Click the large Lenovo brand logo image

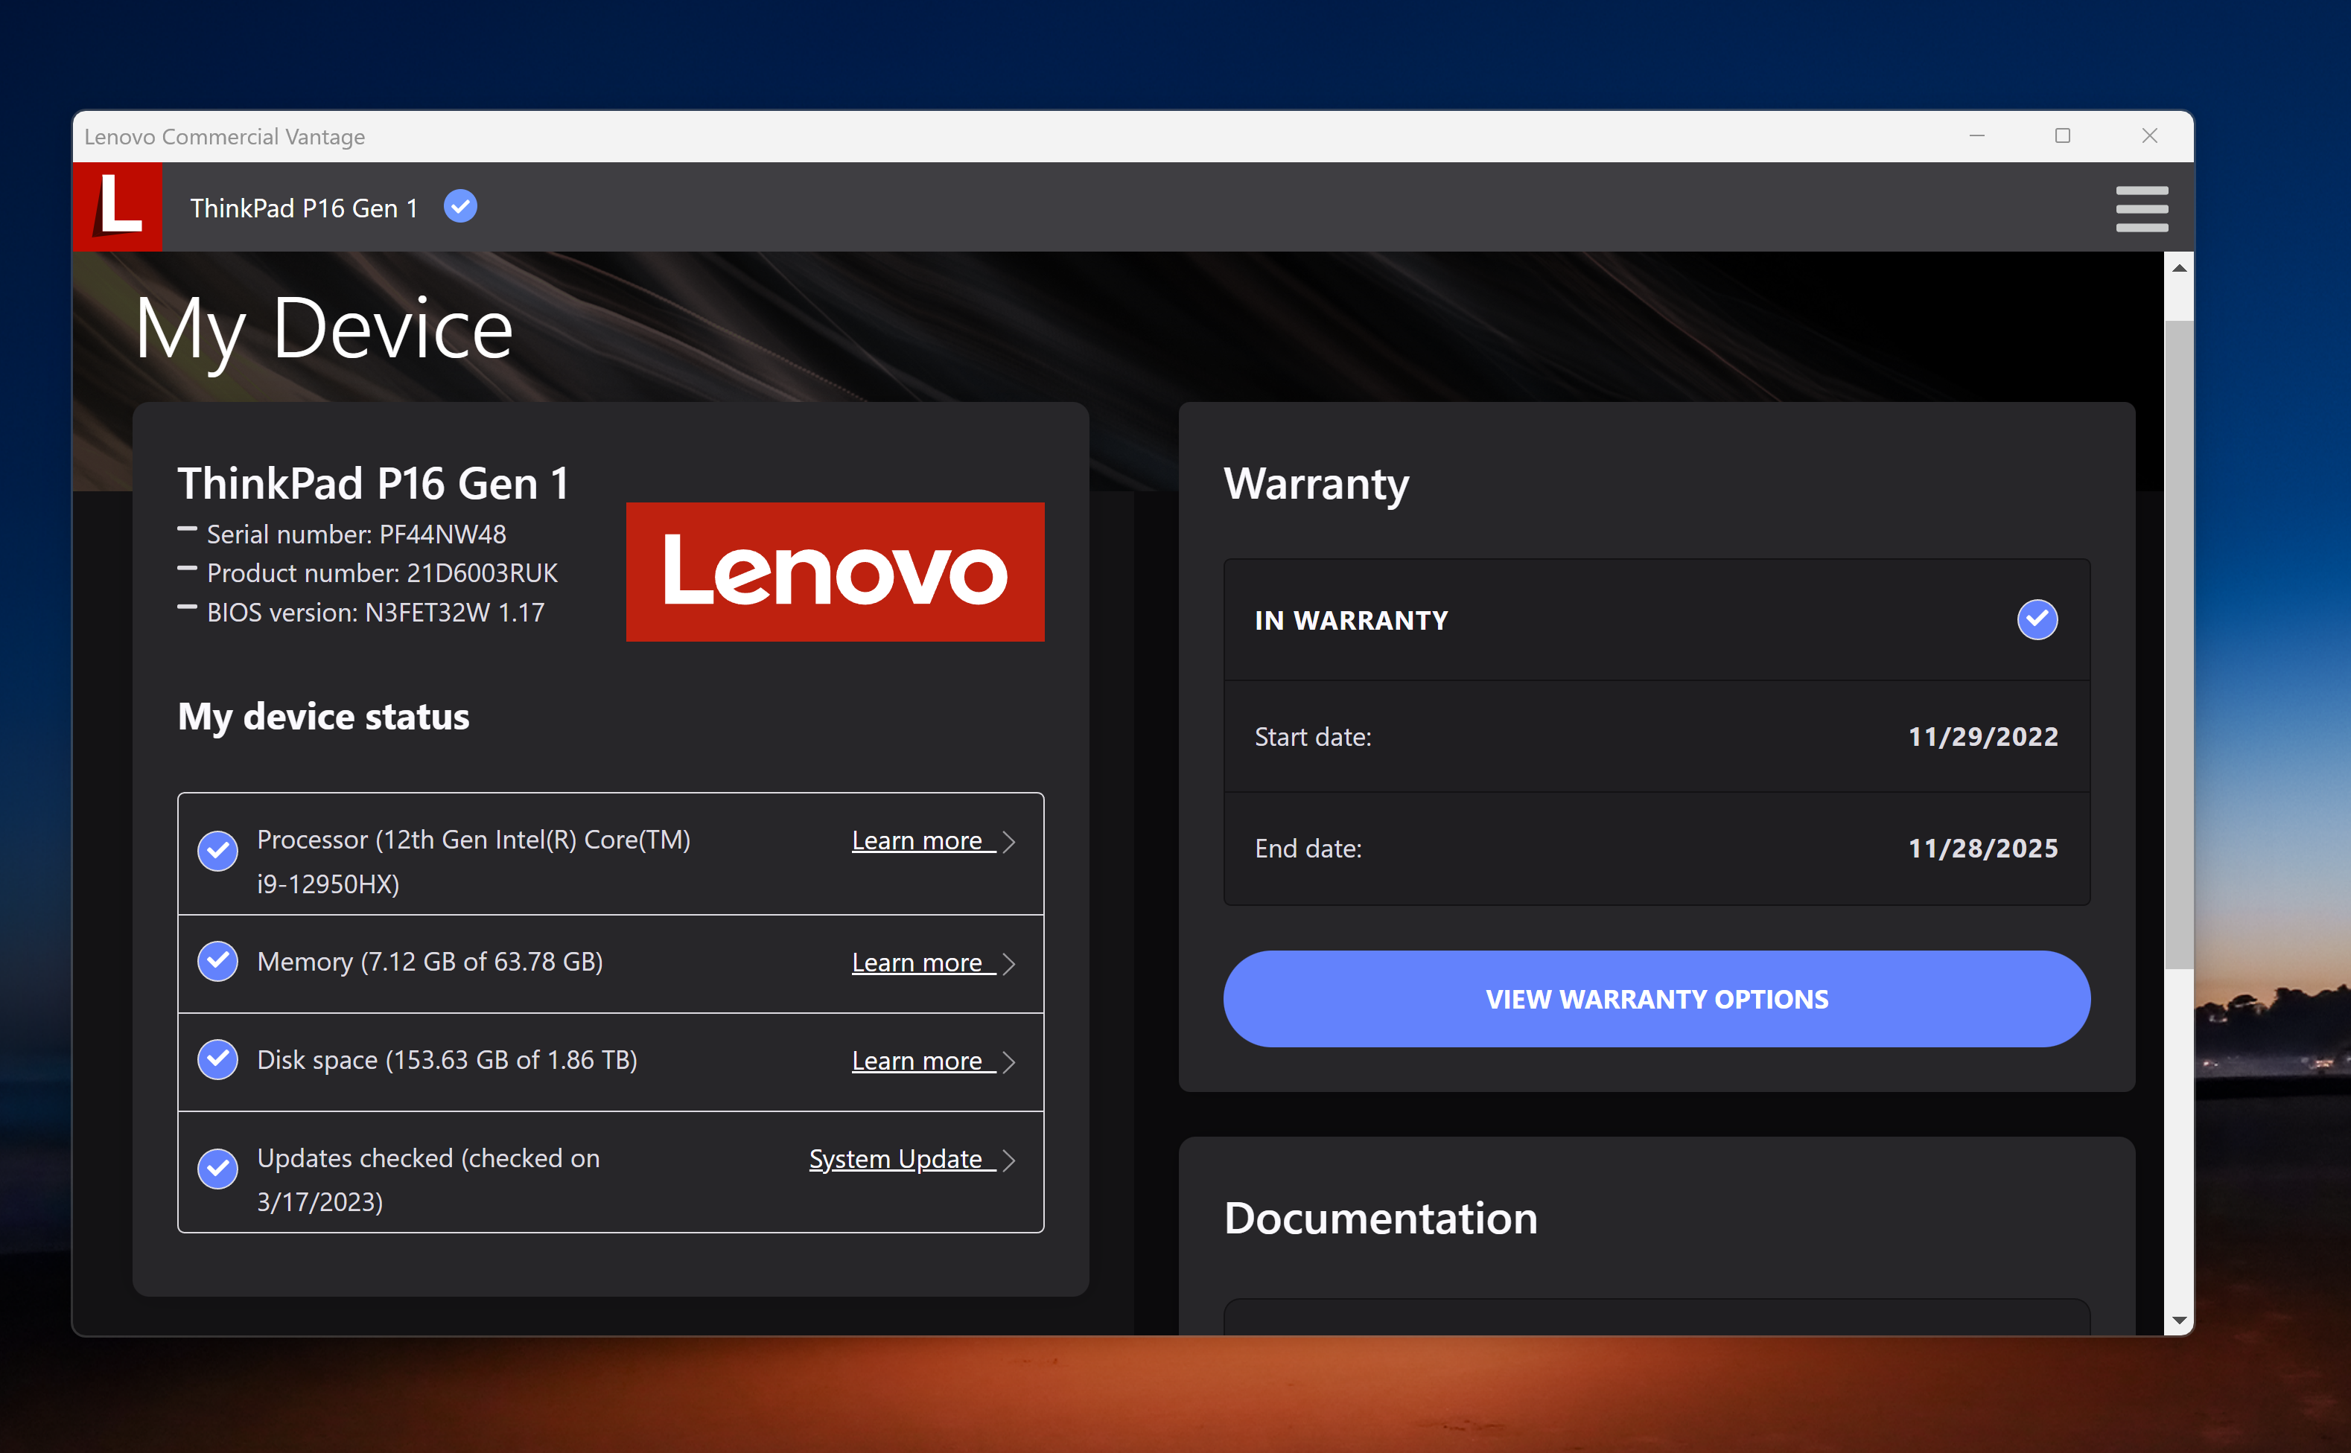[834, 572]
